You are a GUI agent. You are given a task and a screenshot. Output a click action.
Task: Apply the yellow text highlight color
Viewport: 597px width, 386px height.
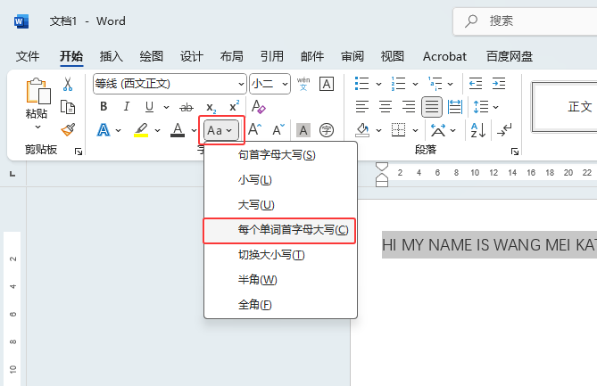141,130
